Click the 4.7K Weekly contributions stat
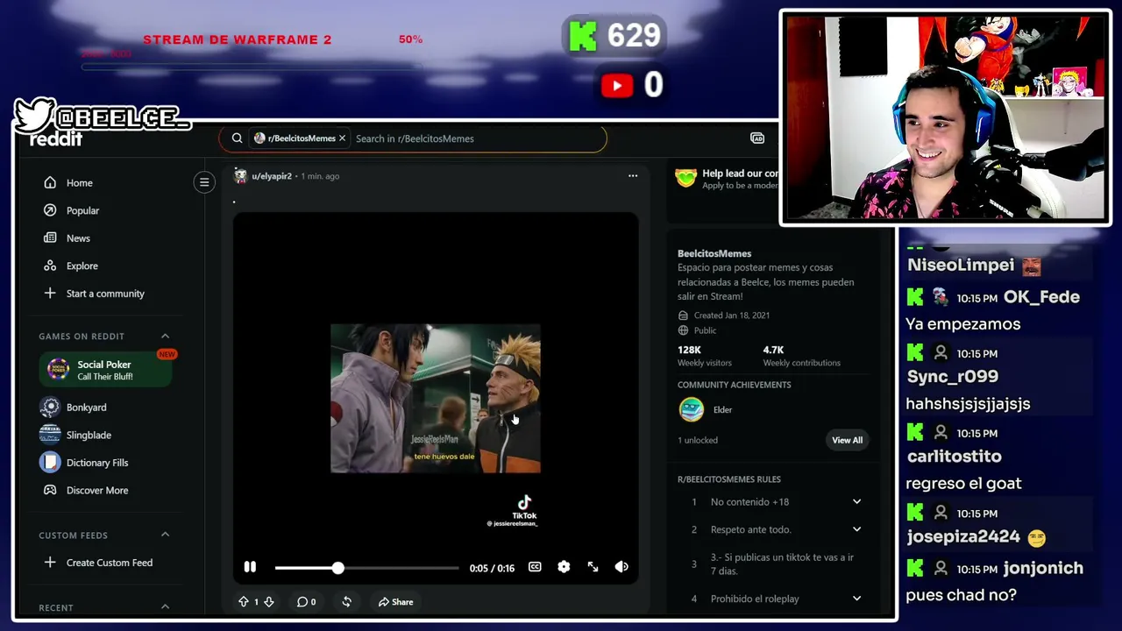The height and width of the screenshot is (631, 1122). [801, 355]
